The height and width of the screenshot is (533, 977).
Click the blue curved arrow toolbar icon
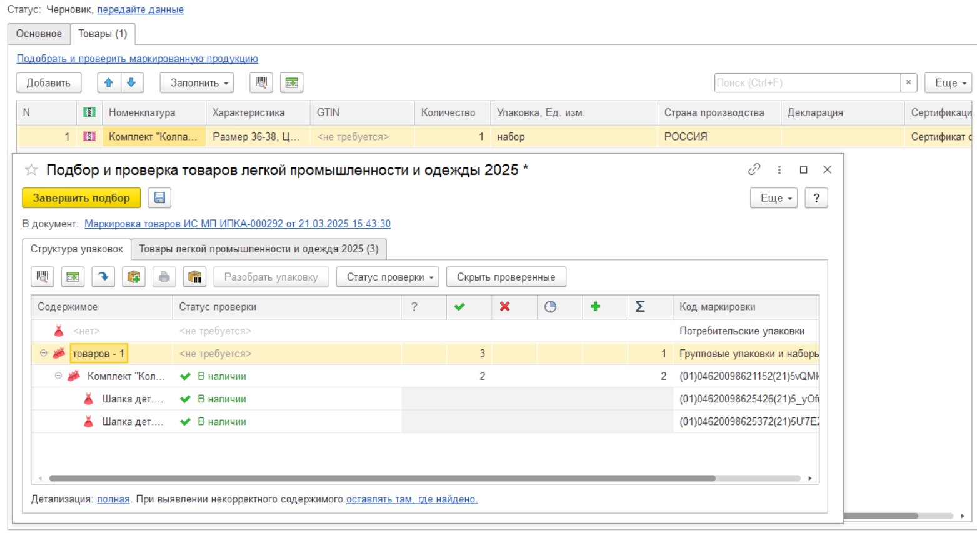pyautogui.click(x=103, y=277)
